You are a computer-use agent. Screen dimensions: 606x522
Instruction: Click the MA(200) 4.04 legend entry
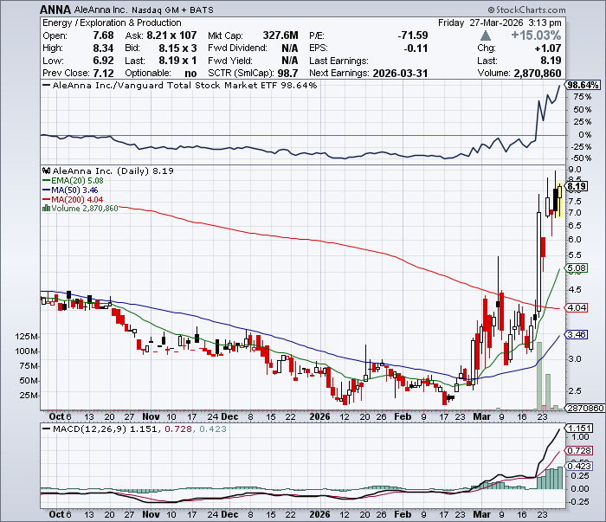[x=74, y=199]
